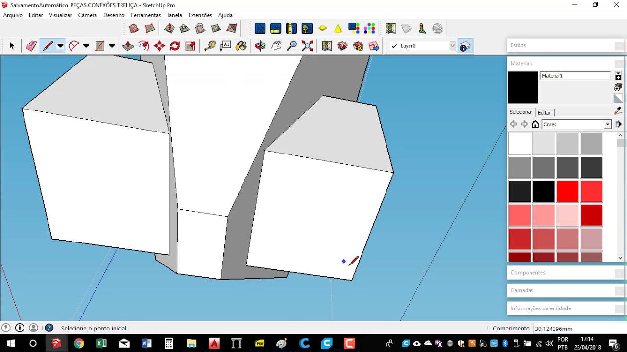The height and width of the screenshot is (352, 627).
Task: Open the Janela menu
Action: pos(174,15)
